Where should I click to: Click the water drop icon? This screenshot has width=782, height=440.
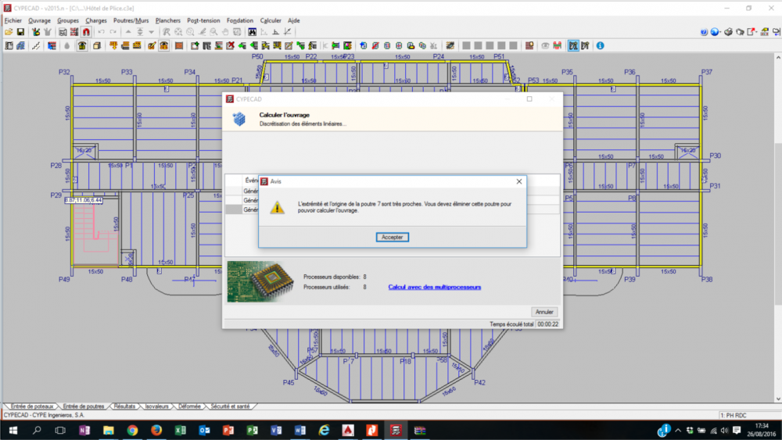pyautogui.click(x=66, y=46)
